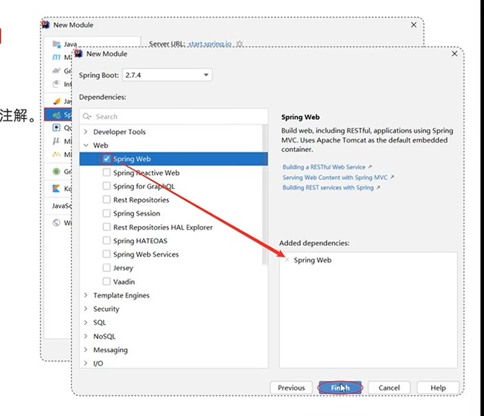Viewport: 484px width, 416px height.
Task: Click the Template Engines tree label
Action: pyautogui.click(x=121, y=295)
